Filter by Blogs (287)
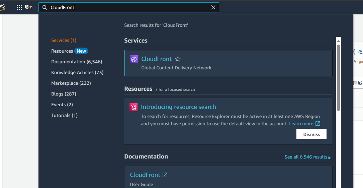The height and width of the screenshot is (188, 363). (64, 94)
